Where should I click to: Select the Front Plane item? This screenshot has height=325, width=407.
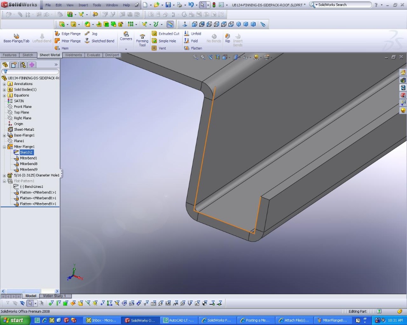22,107
